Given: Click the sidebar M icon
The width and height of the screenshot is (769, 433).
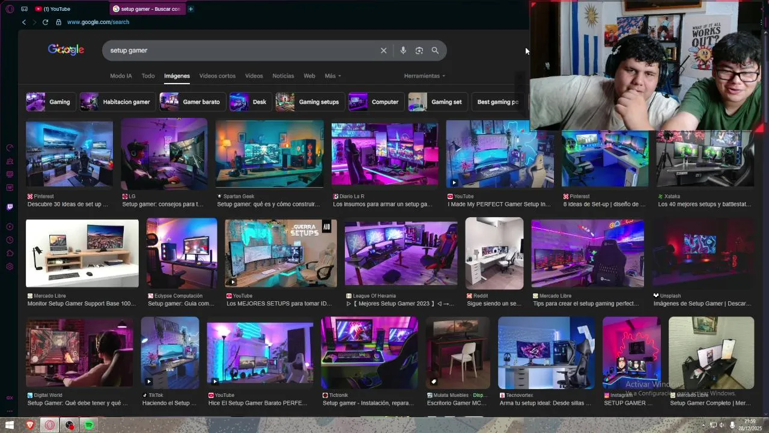Looking at the screenshot, I should [x=10, y=188].
